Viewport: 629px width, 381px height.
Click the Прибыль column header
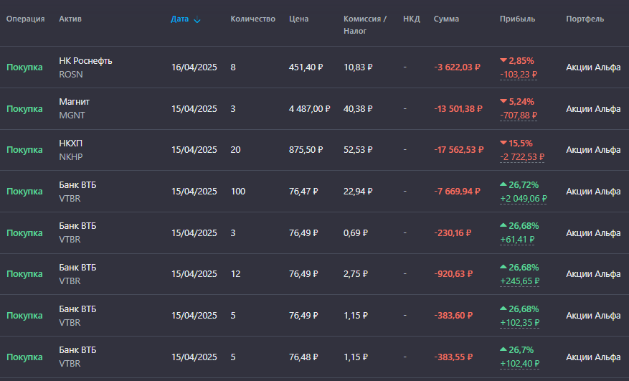518,19
